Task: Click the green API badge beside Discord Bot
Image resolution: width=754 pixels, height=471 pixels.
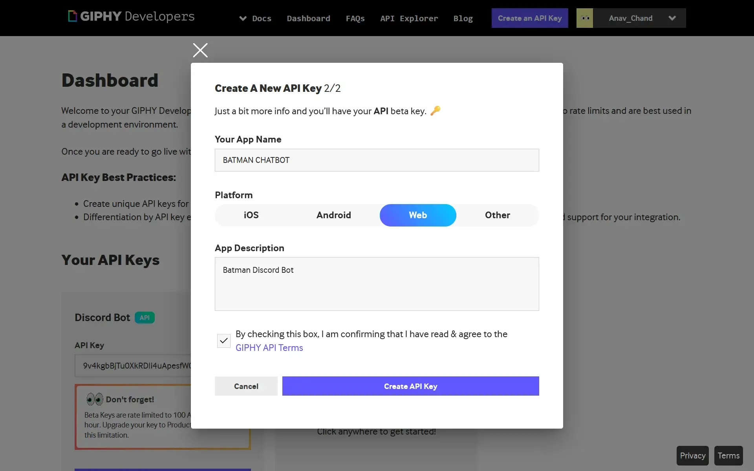Action: pos(144,317)
